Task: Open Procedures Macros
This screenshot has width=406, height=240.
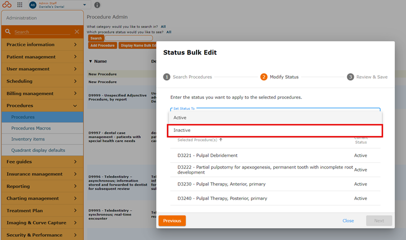Action: pos(42,128)
